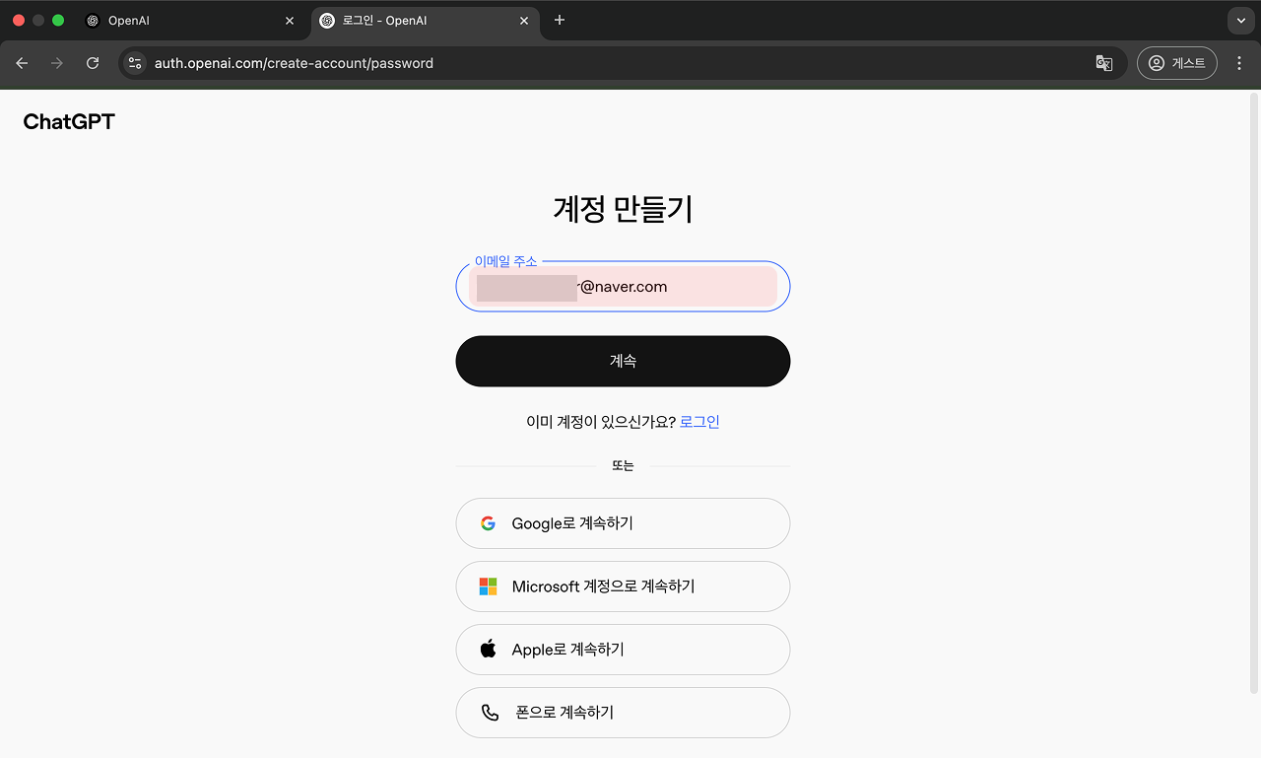Open the browser three-dot menu
Image resolution: width=1261 pixels, height=758 pixels.
click(x=1239, y=63)
